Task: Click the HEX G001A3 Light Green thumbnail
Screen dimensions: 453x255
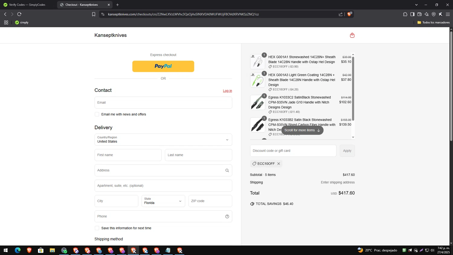Action: [x=258, y=80]
